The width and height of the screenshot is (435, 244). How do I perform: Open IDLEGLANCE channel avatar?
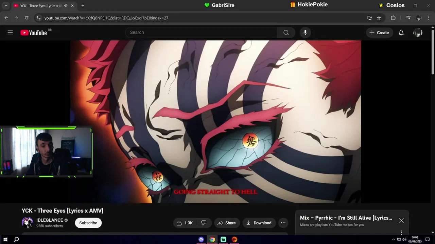coord(28,223)
